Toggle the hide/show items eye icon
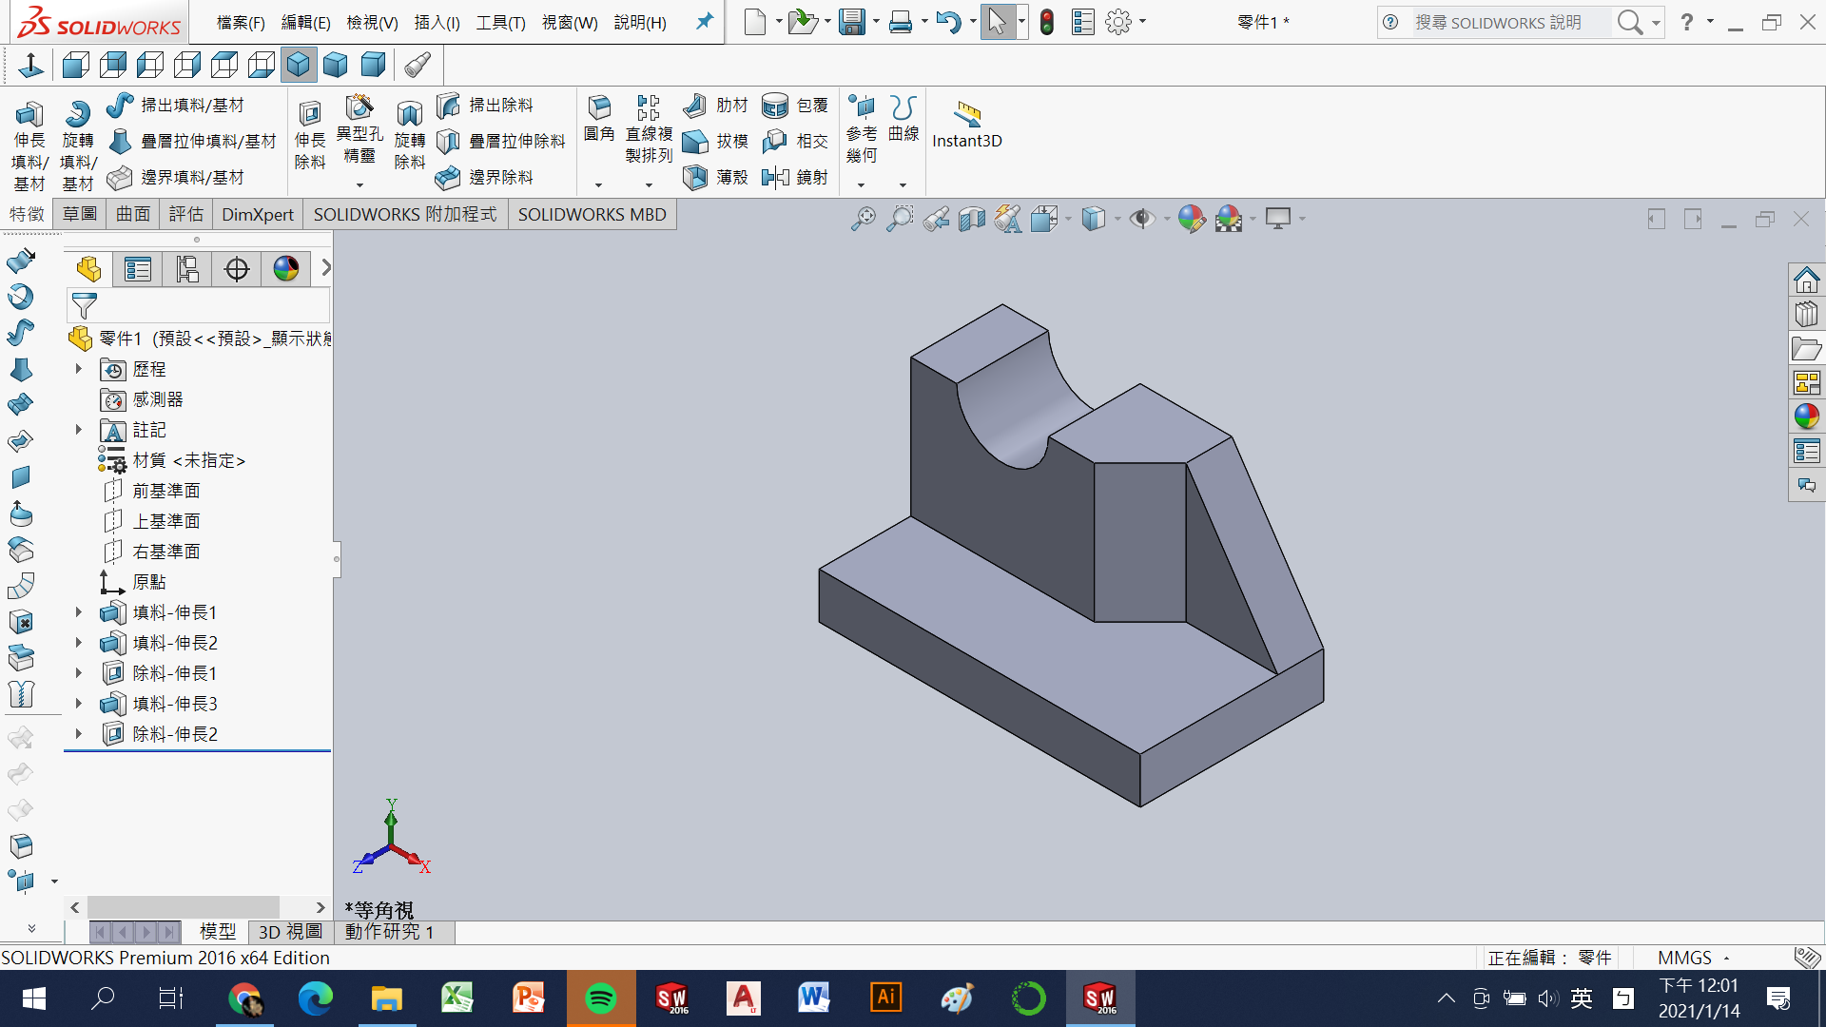 pyautogui.click(x=1141, y=219)
